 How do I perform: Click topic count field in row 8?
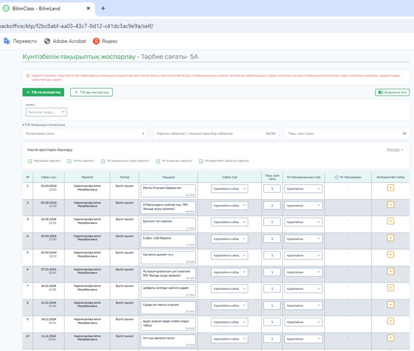272,306
